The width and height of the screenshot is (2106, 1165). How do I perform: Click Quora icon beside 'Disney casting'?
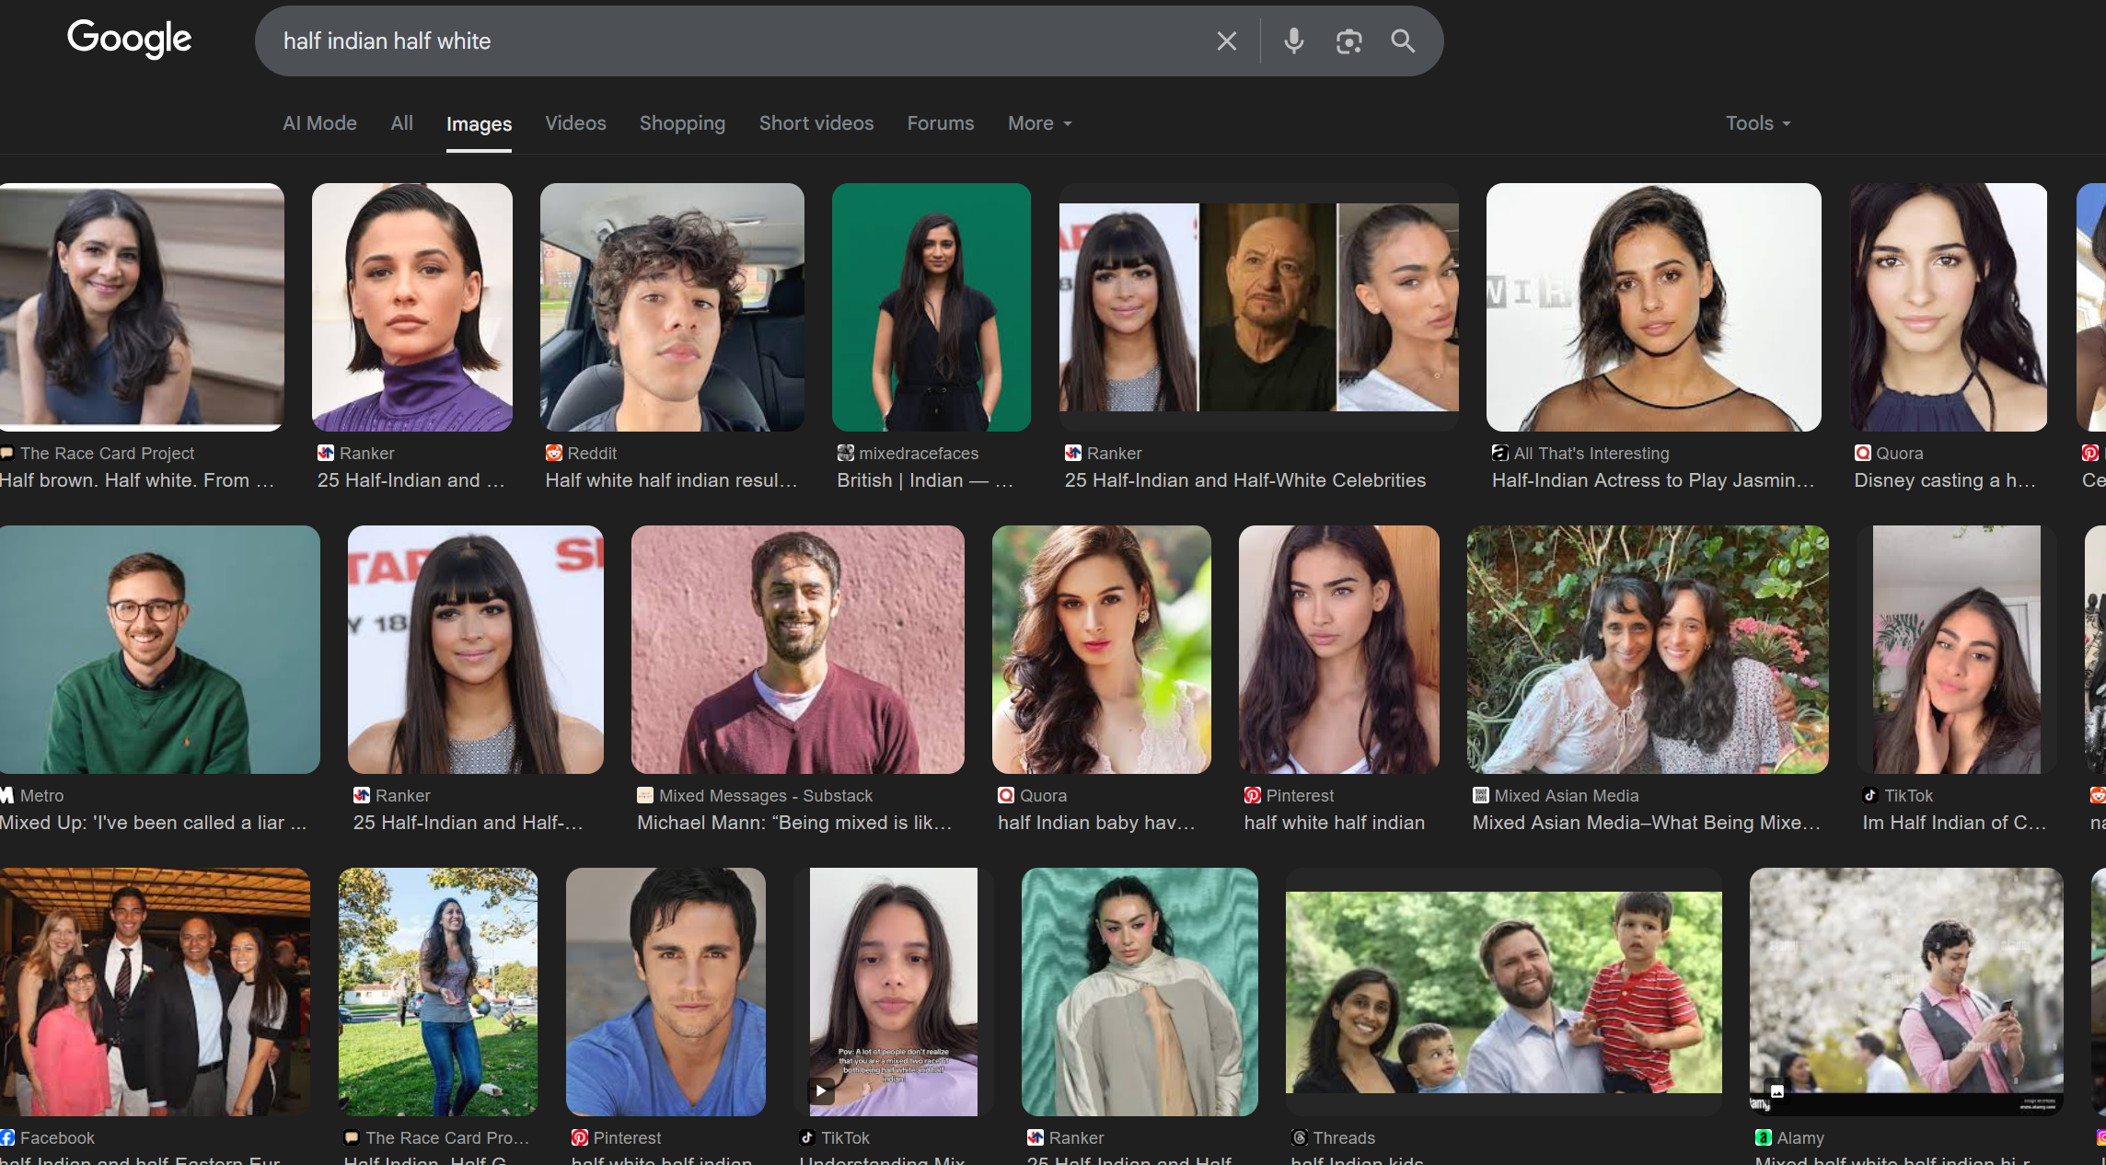point(1862,453)
